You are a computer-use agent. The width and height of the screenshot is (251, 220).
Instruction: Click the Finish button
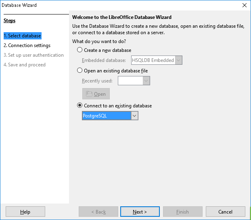coord(182,212)
